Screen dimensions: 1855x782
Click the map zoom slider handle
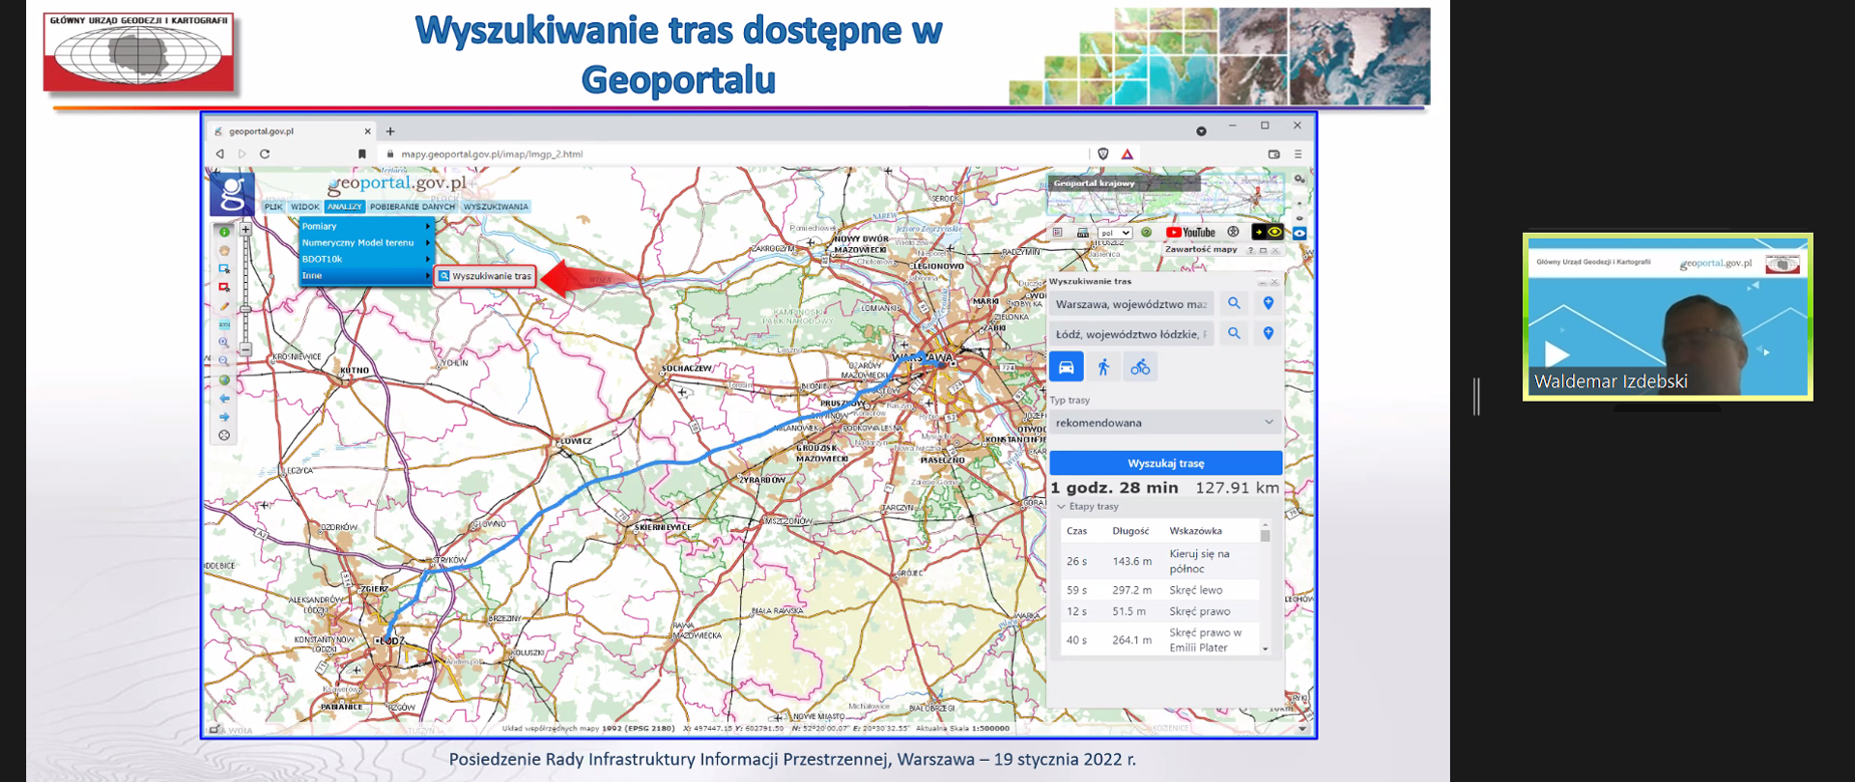(x=245, y=310)
